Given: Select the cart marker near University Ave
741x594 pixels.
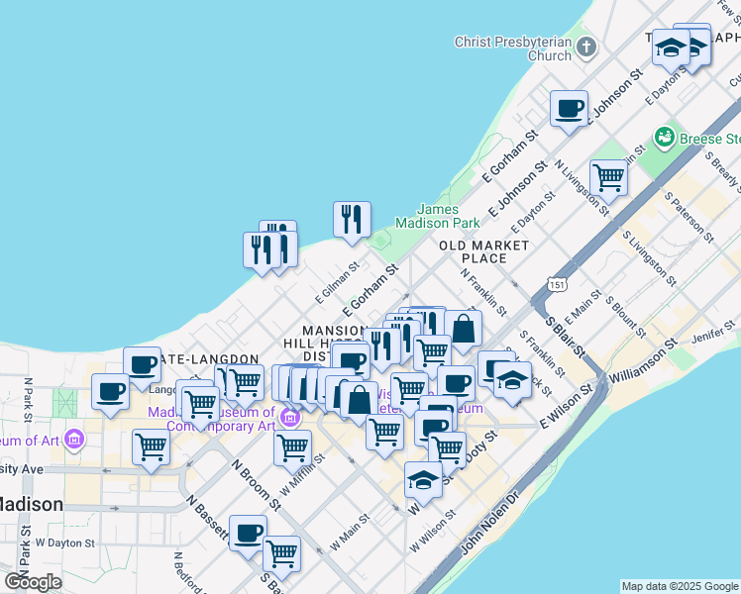Looking at the screenshot, I should [152, 450].
